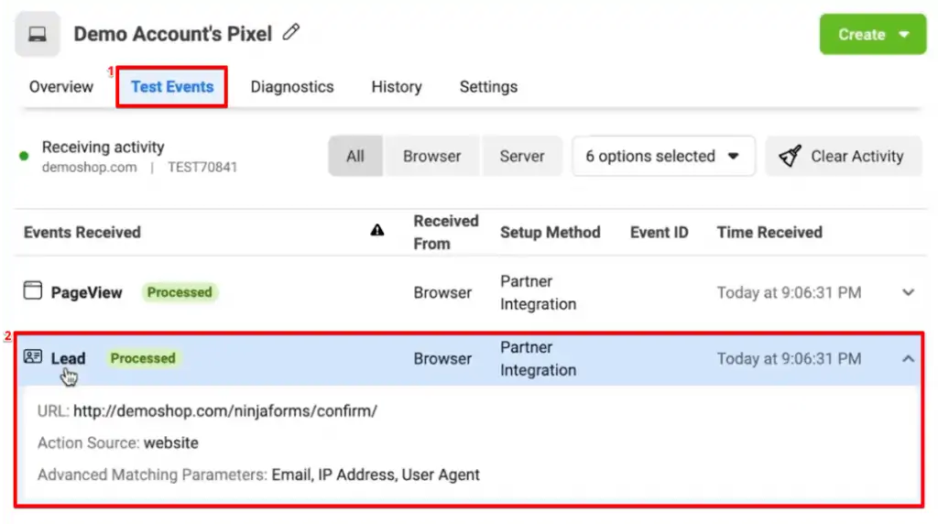Click the TEST70841 test code
This screenshot has width=938, height=524.
point(202,167)
